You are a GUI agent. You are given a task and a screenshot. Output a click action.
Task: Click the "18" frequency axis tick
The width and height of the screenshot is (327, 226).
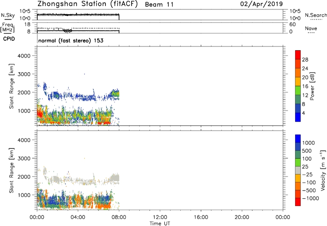[x=27, y=24]
